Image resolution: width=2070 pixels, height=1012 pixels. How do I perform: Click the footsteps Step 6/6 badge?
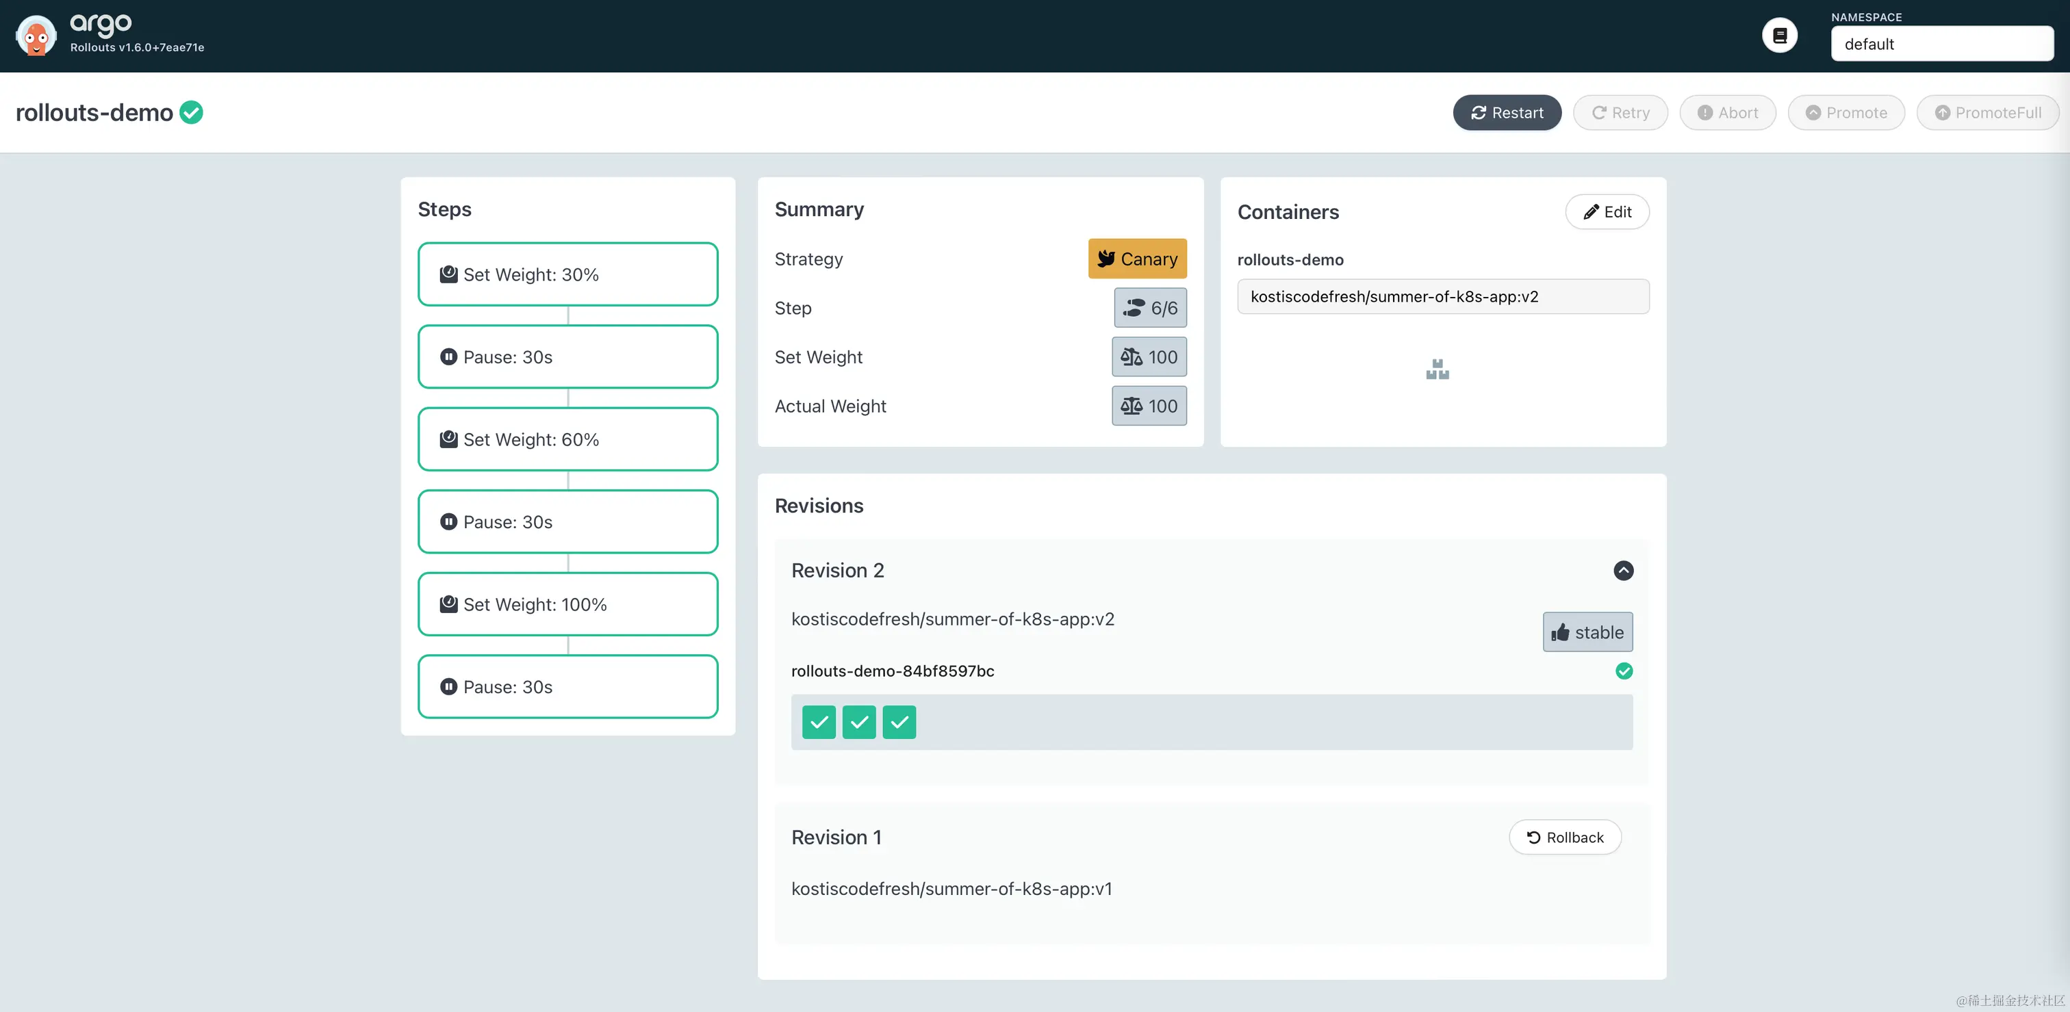pyautogui.click(x=1149, y=308)
